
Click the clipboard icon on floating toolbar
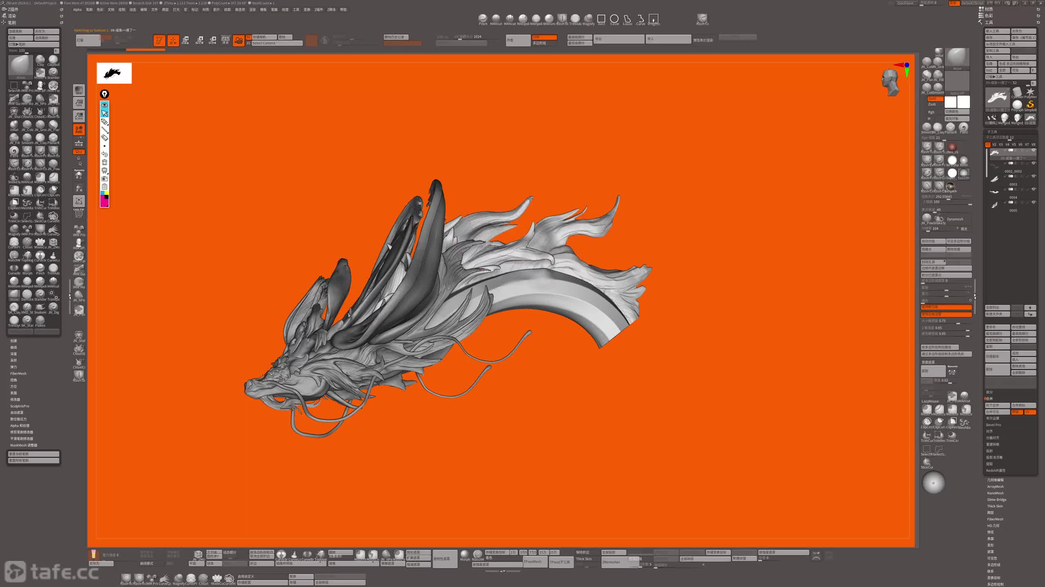(104, 186)
